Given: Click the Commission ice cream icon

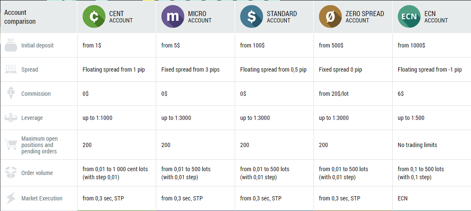Looking at the screenshot, I should point(11,94).
